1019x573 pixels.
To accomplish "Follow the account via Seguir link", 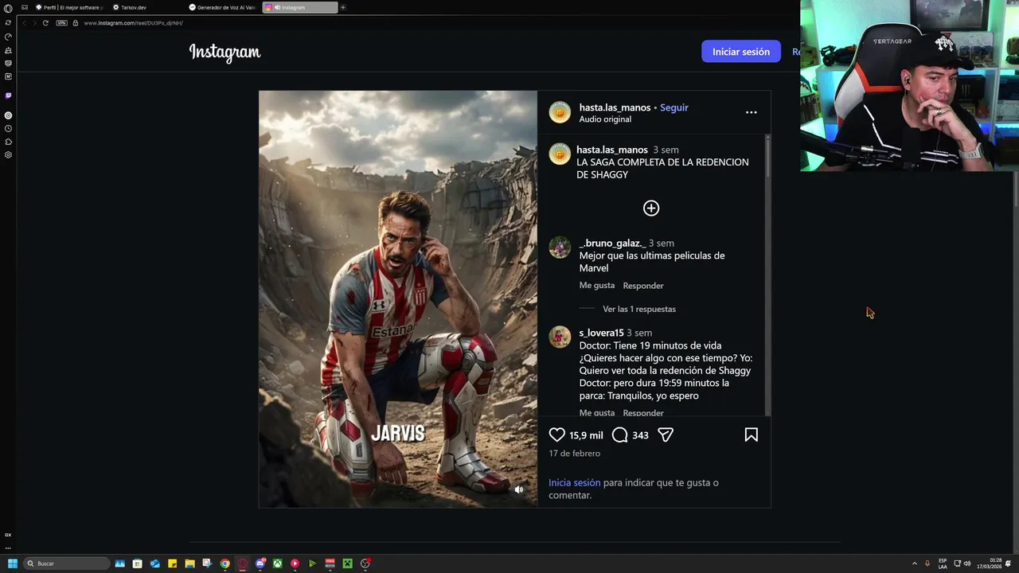I will (673, 107).
